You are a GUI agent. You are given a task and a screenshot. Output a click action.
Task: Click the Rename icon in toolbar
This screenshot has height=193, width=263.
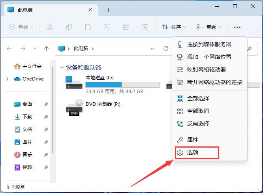[107, 27]
